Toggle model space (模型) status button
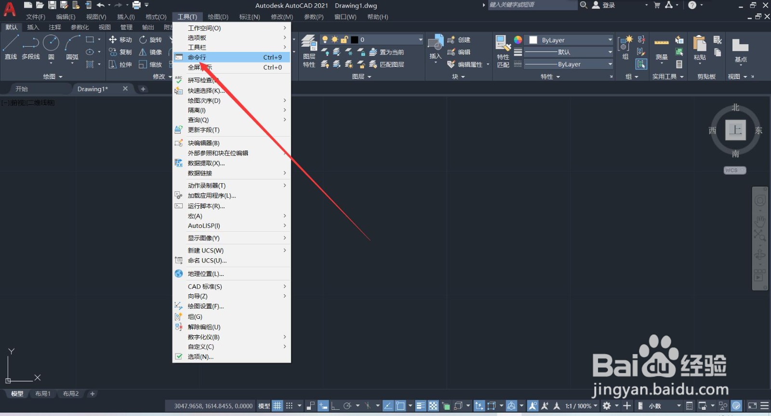771x416 pixels. [264, 406]
